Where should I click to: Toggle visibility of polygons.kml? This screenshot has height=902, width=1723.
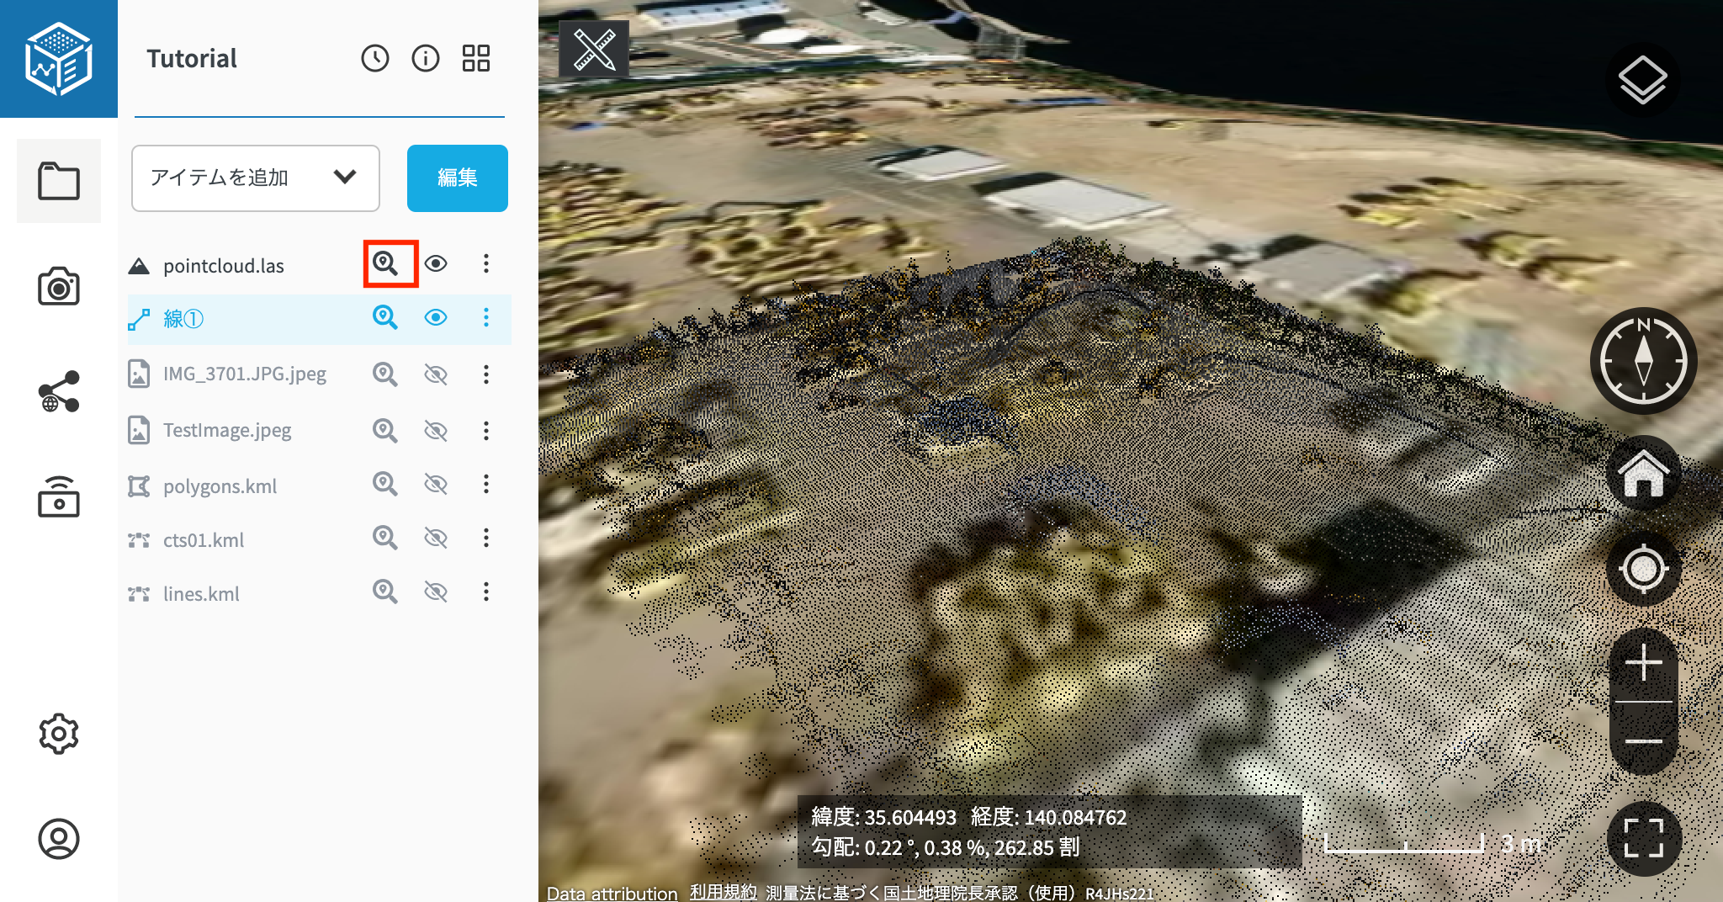[436, 485]
